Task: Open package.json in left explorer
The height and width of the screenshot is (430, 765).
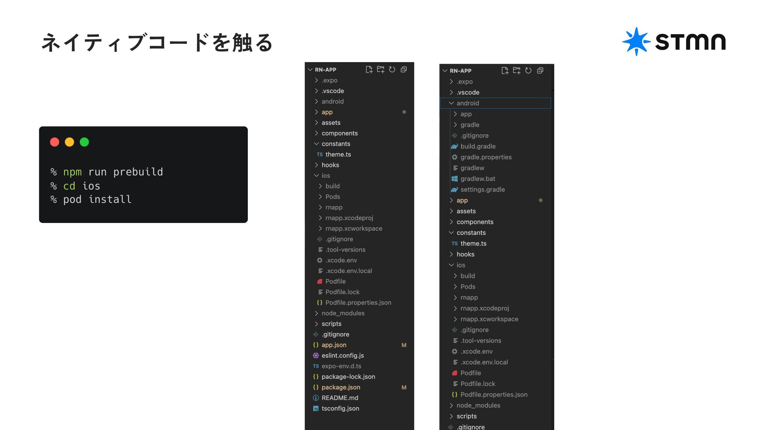Action: pos(341,387)
